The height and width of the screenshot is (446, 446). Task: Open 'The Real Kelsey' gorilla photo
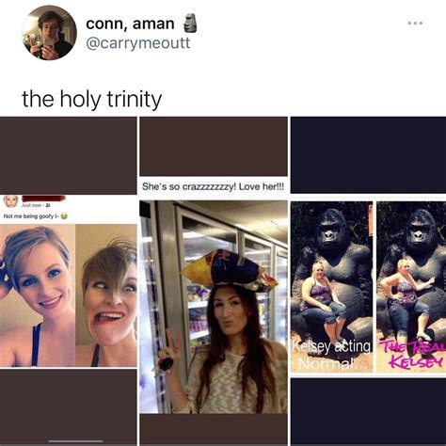pos(411,287)
